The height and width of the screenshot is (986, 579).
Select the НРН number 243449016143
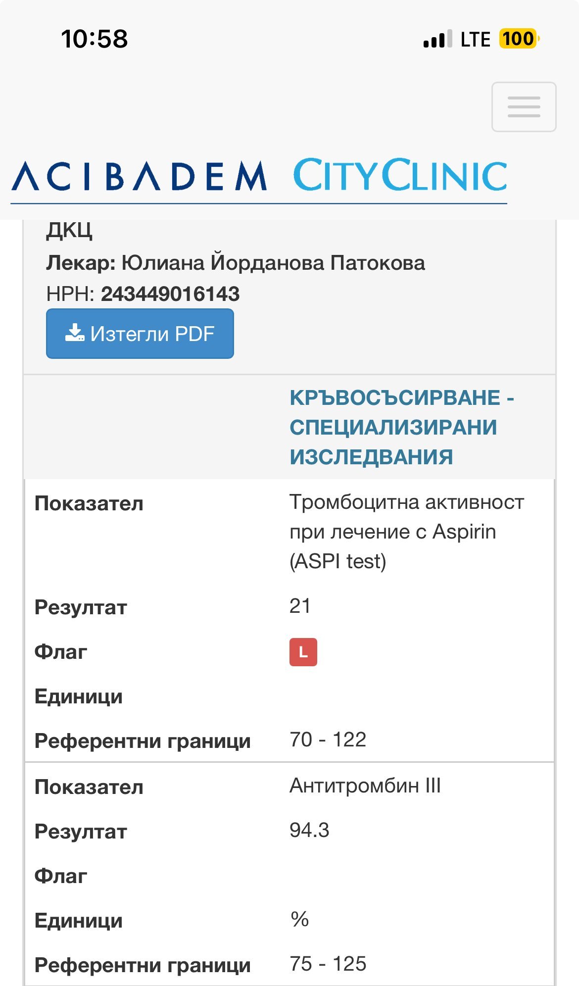170,294
